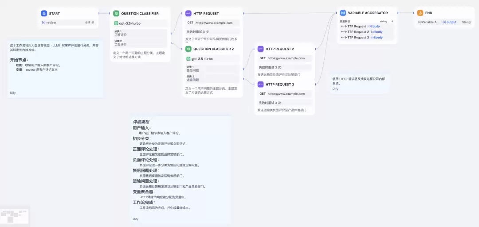Click the 详细流程 heading in bottom note
Image resolution: width=479 pixels, height=227 pixels.
pos(141,122)
